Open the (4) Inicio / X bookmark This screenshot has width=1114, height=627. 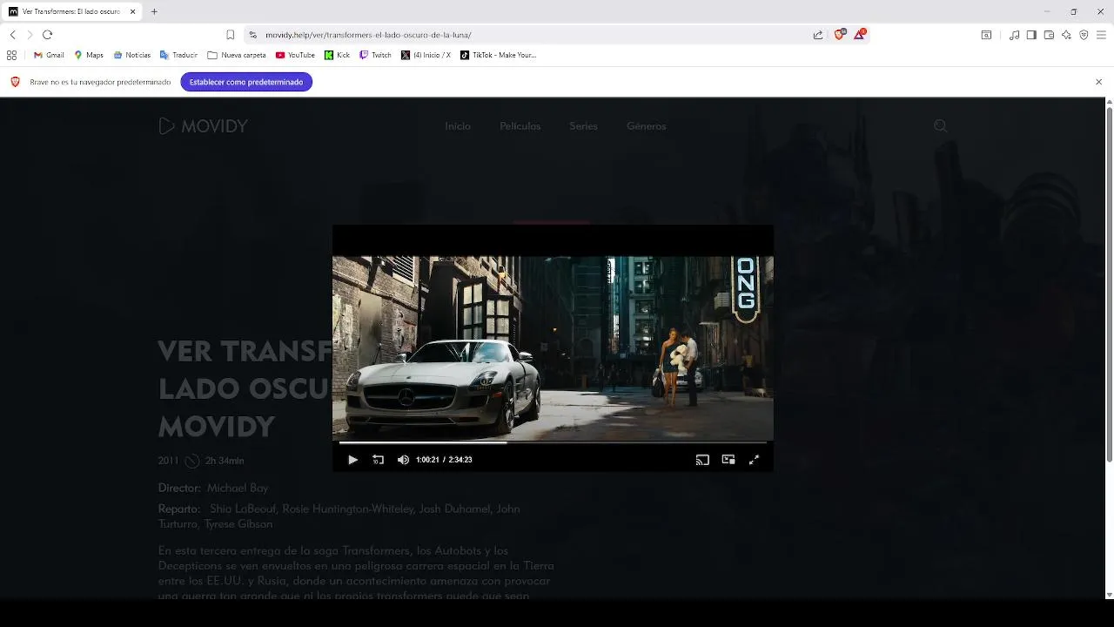(x=426, y=55)
